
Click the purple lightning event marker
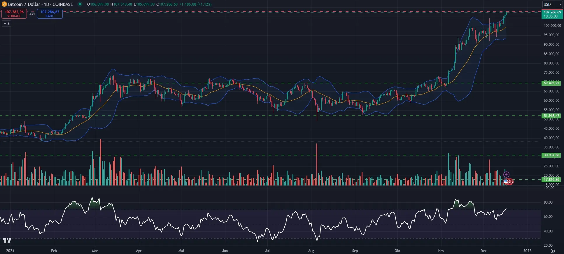507,174
